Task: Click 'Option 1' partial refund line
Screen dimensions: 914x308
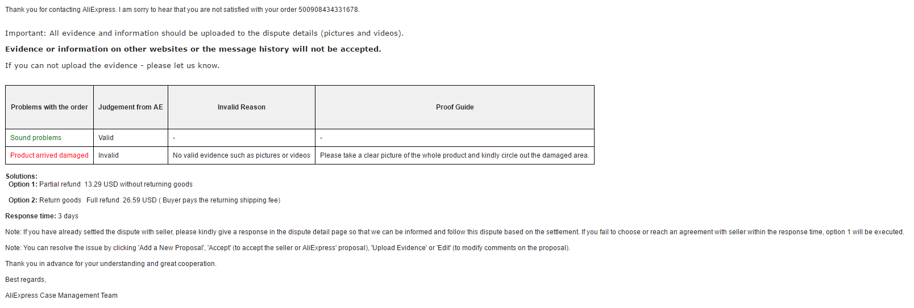Action: 101,184
